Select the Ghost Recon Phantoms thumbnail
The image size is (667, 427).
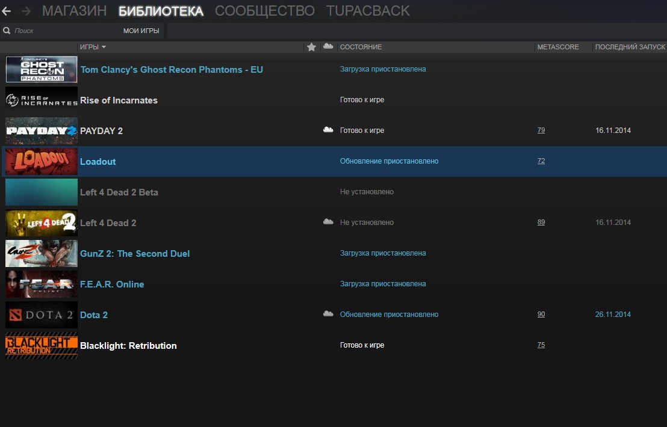pyautogui.click(x=42, y=69)
